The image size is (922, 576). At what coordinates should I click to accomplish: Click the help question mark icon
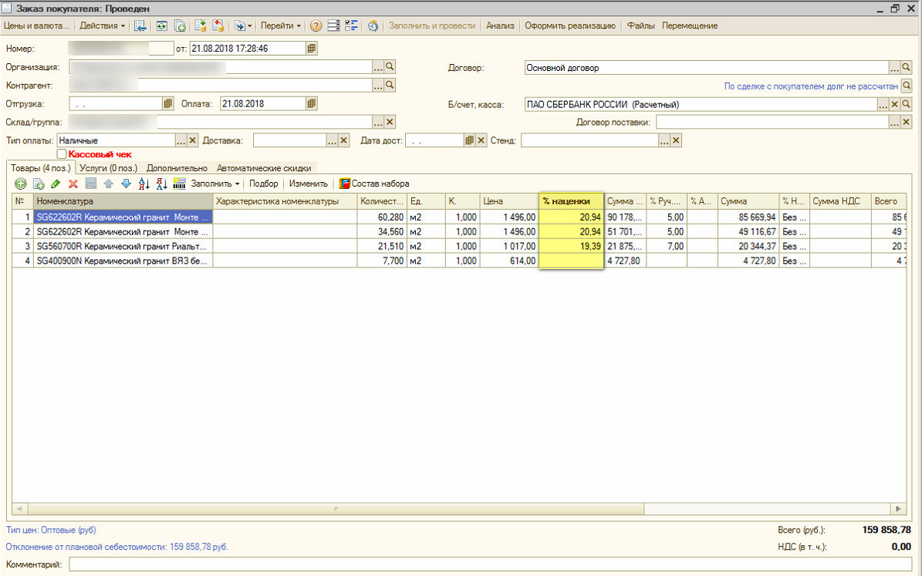tap(316, 25)
